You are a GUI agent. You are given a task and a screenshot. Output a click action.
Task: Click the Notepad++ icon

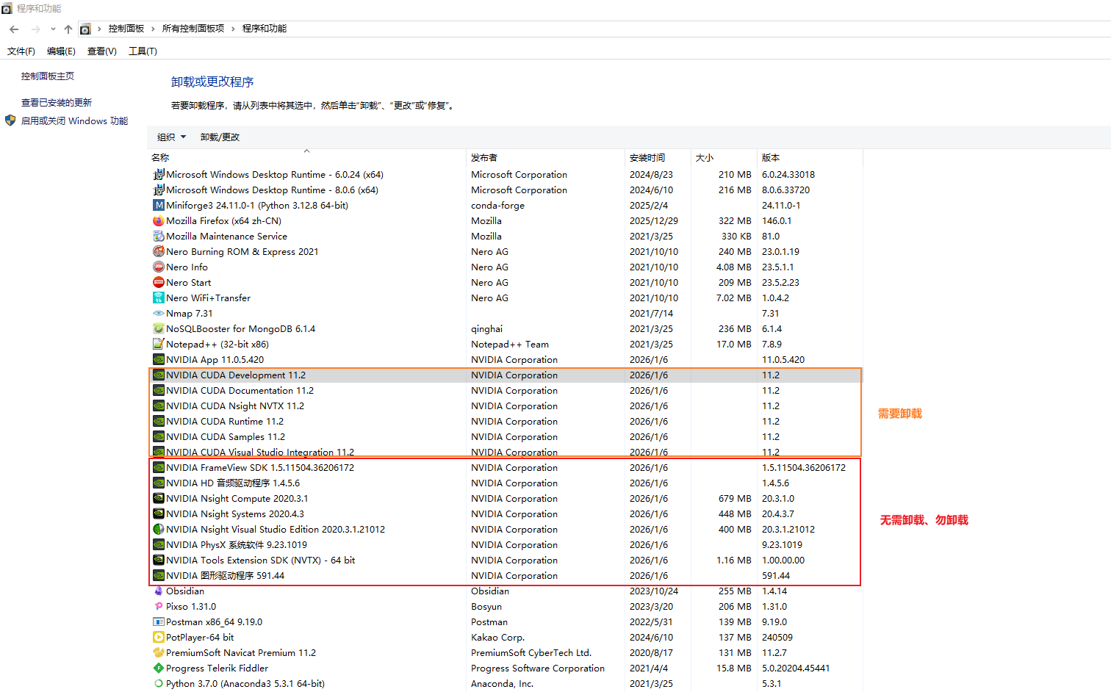pos(158,345)
